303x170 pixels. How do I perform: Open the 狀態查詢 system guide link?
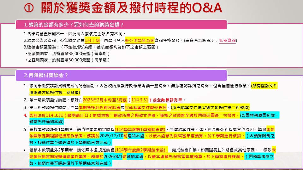click(227, 41)
